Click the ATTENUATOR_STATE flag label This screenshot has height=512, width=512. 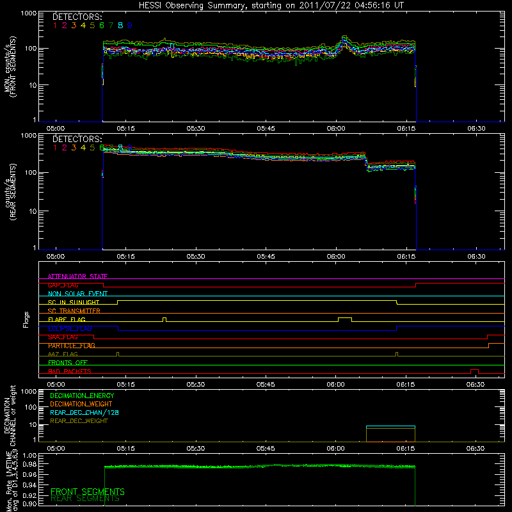pyautogui.click(x=77, y=276)
